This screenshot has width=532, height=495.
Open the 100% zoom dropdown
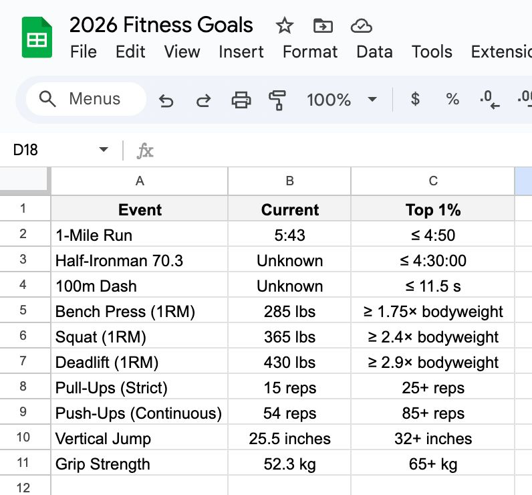tap(342, 100)
